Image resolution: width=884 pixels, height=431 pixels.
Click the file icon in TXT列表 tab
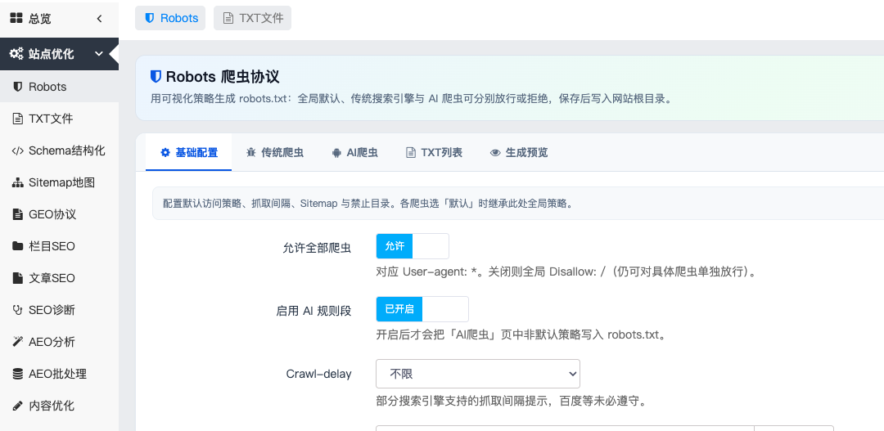pyautogui.click(x=410, y=152)
